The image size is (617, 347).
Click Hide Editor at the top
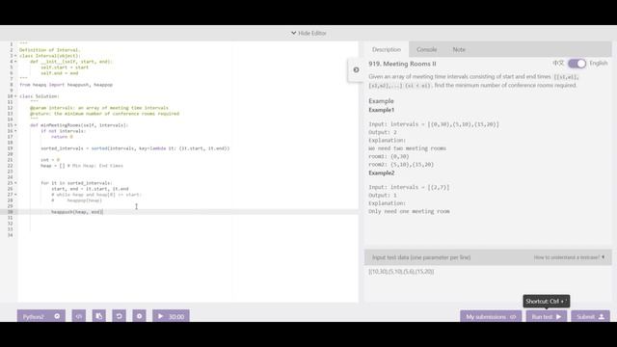tap(308, 33)
